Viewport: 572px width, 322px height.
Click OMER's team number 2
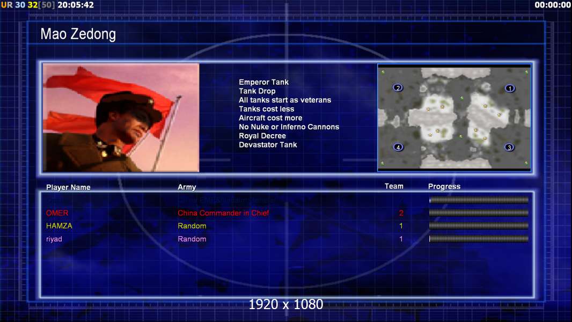click(x=401, y=213)
